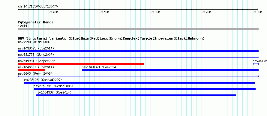The image size is (267, 116).
Task: Click the Cytogenetic Bands track title
Action: click(x=36, y=22)
